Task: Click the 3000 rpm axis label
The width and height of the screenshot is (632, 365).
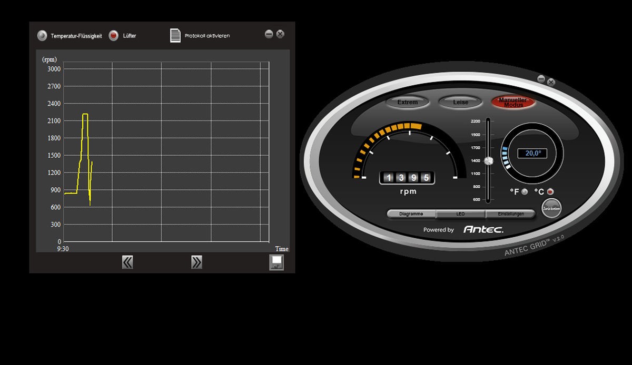Action: [x=54, y=69]
